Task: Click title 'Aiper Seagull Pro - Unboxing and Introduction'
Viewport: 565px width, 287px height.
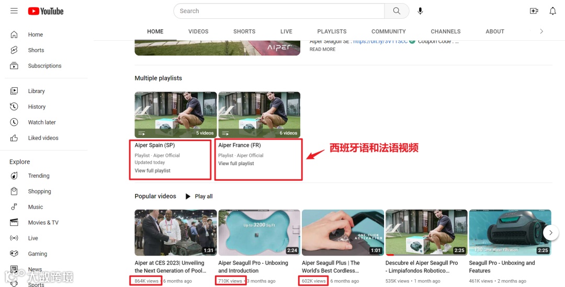Action: (253, 267)
